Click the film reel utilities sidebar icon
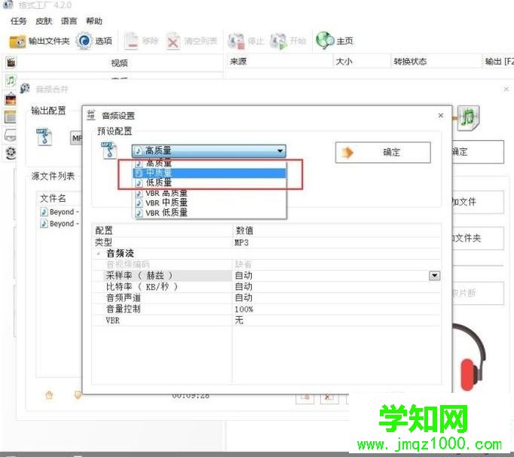Viewport: 514px width, 457px height. click(11, 153)
